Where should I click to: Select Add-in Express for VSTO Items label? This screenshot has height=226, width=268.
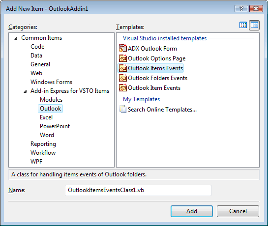click(x=70, y=91)
